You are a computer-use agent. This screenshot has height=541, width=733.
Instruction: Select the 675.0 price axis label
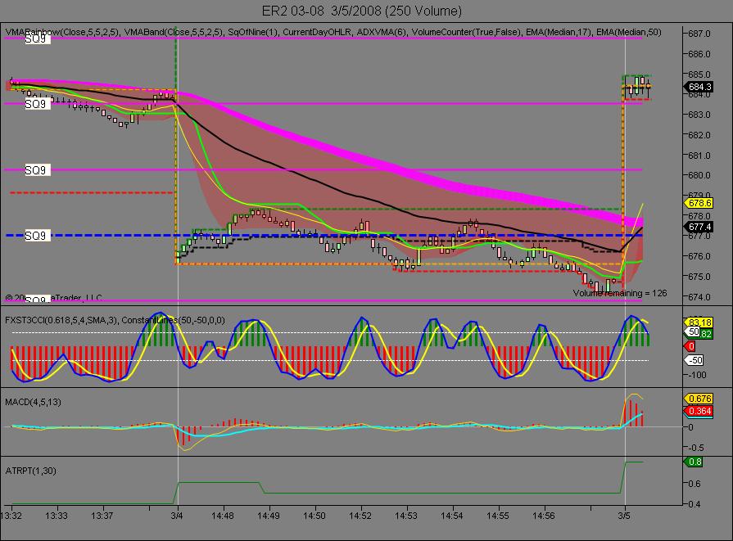699,277
